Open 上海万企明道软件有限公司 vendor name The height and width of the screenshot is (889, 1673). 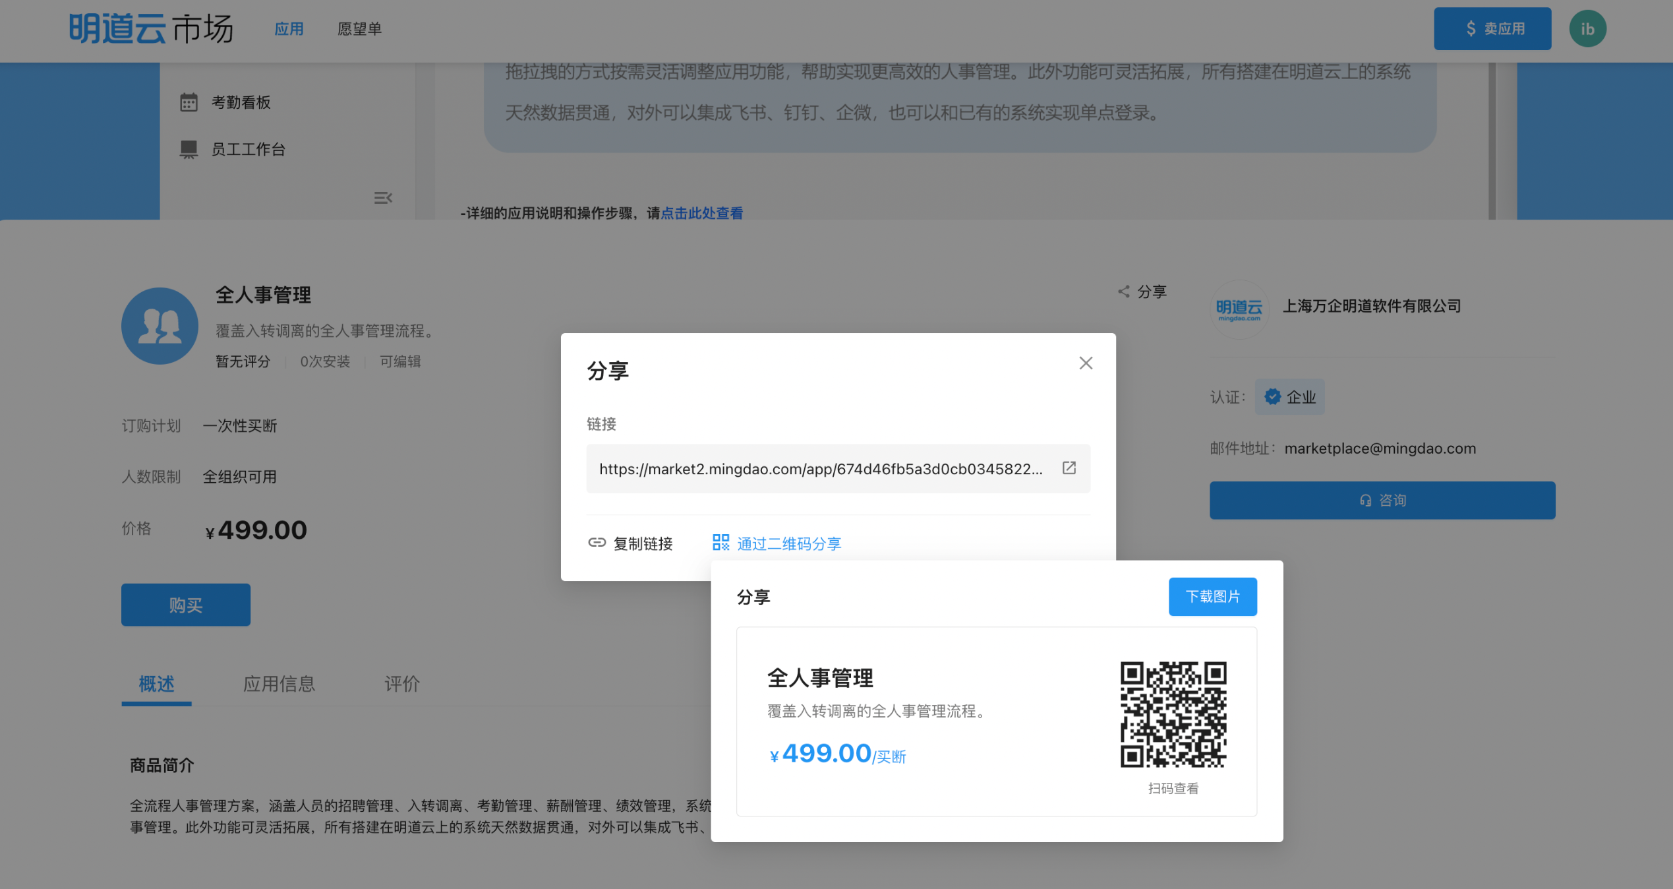coord(1372,306)
